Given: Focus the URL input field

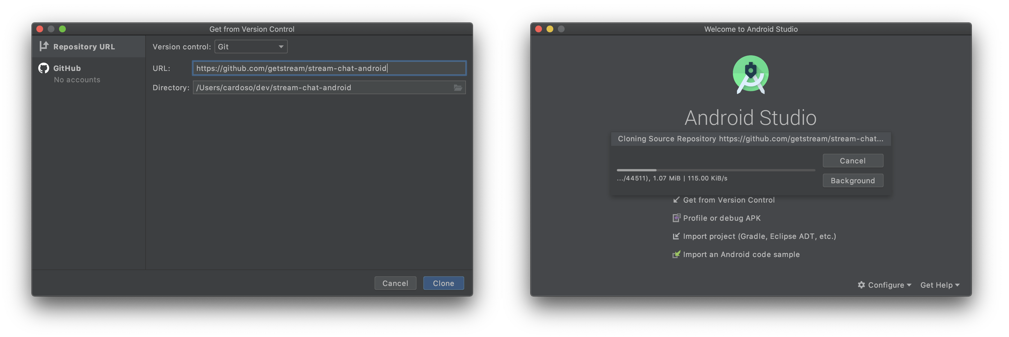Looking at the screenshot, I should (x=329, y=68).
